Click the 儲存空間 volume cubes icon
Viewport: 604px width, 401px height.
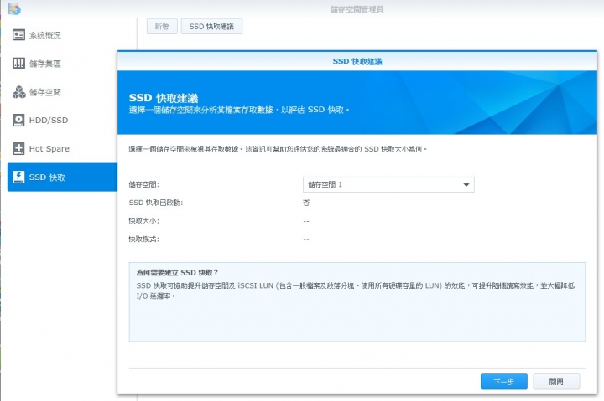click(18, 92)
